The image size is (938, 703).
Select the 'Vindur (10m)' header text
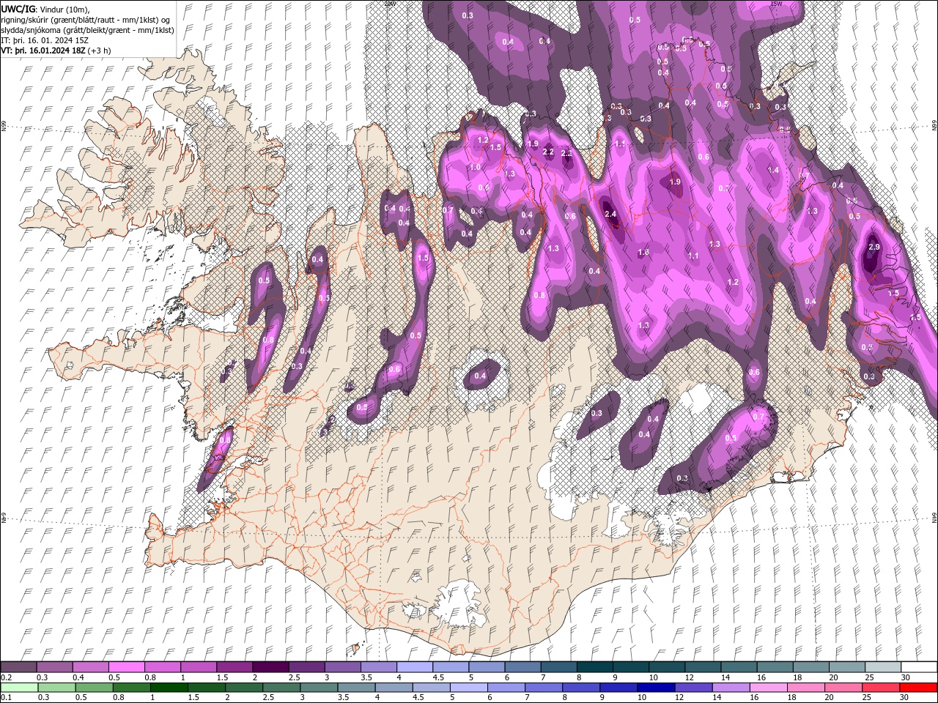[64, 9]
